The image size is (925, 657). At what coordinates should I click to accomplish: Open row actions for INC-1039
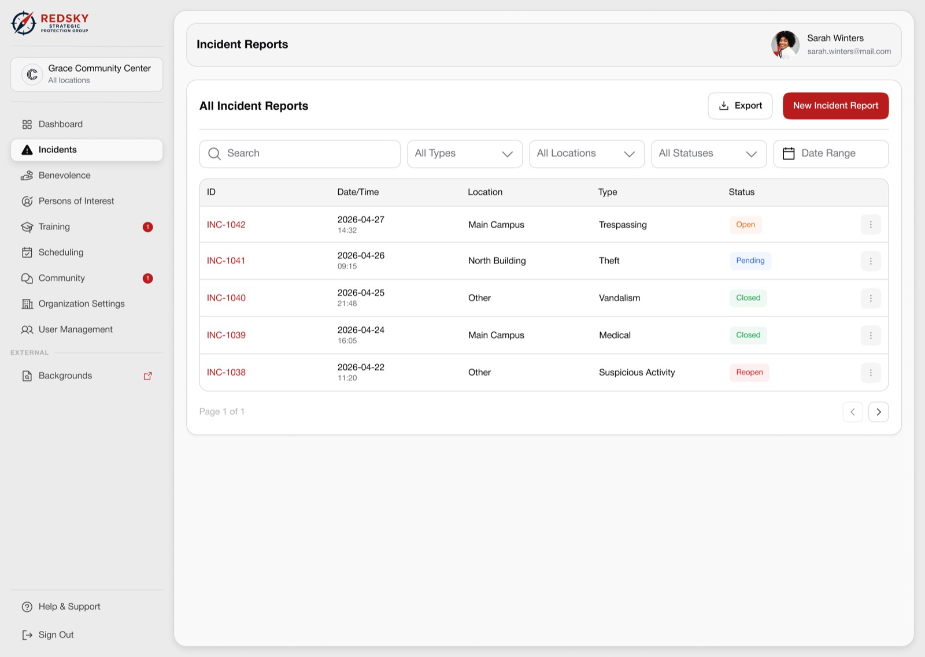pos(871,336)
